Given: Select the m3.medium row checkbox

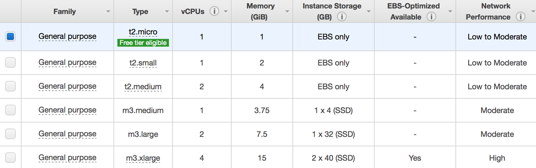Looking at the screenshot, I should pos(10,110).
